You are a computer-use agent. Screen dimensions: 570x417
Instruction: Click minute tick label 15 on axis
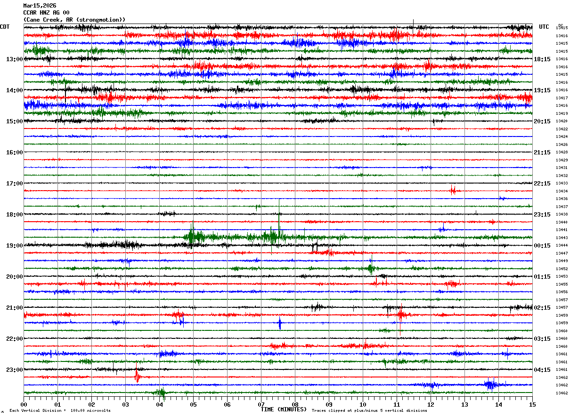tap(532, 404)
